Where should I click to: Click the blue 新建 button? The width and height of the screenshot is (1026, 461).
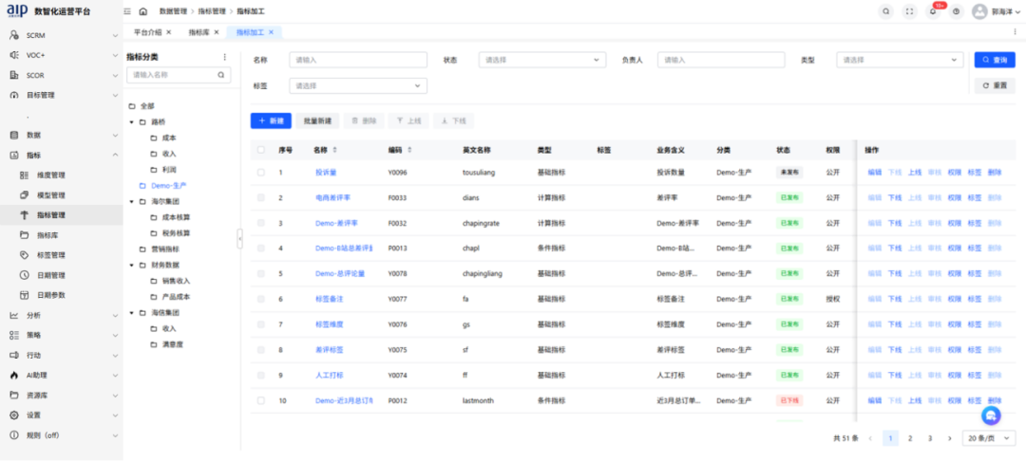(x=271, y=121)
